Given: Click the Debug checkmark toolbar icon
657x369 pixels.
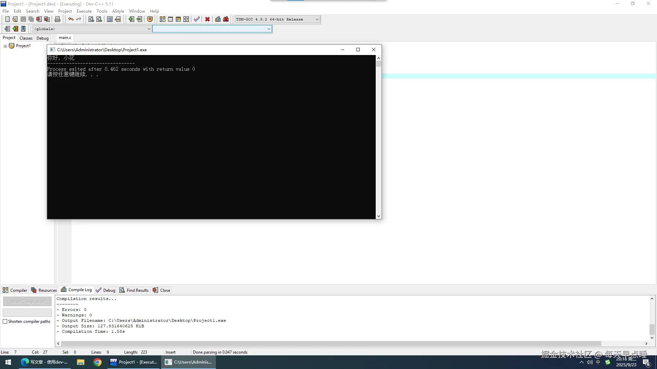Looking at the screenshot, I should pyautogui.click(x=197, y=19).
